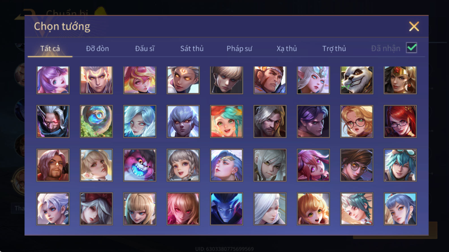The width and height of the screenshot is (449, 252).
Task: Pick the dark blue-skinned demon hero
Action: (226, 209)
